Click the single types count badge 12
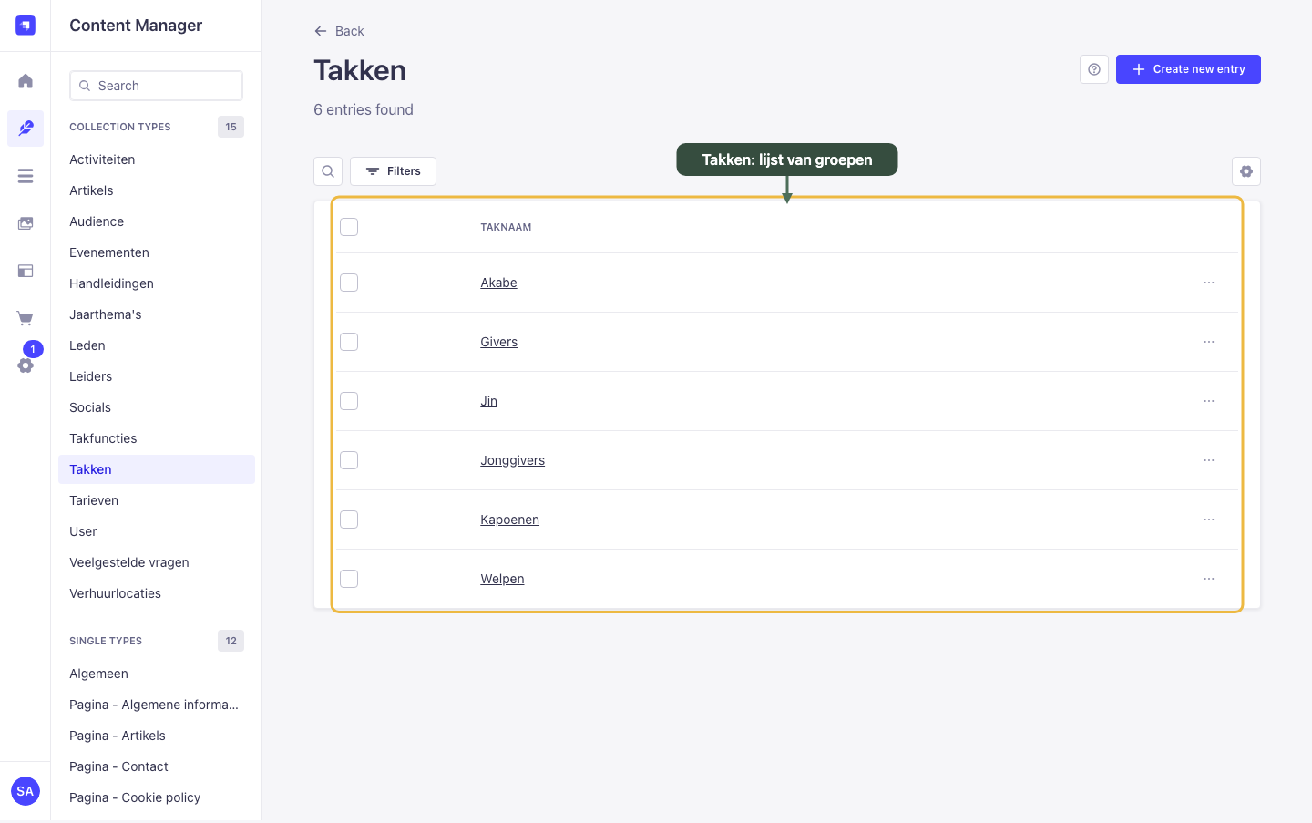The height and width of the screenshot is (823, 1312). pyautogui.click(x=231, y=641)
